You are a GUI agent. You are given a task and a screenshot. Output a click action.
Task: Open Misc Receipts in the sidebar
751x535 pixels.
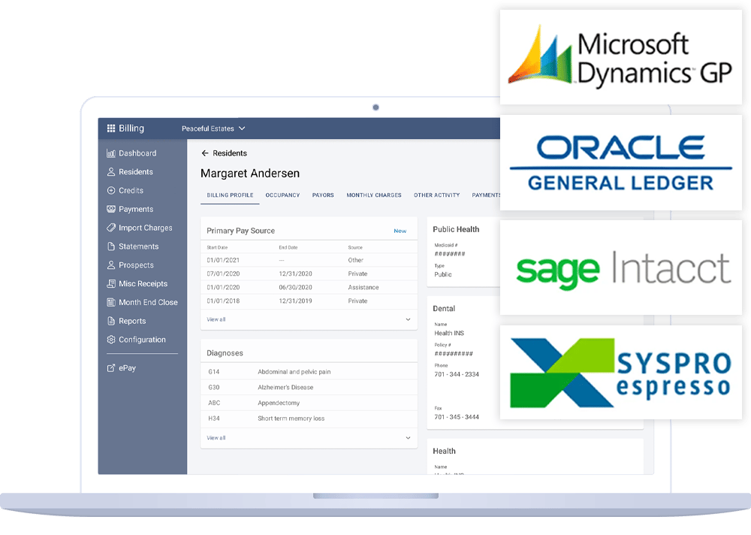tap(143, 284)
